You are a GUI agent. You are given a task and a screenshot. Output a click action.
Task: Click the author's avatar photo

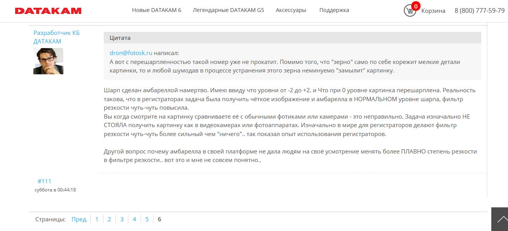(48, 61)
